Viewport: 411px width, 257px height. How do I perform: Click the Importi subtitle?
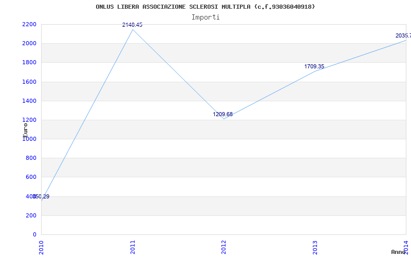[206, 17]
